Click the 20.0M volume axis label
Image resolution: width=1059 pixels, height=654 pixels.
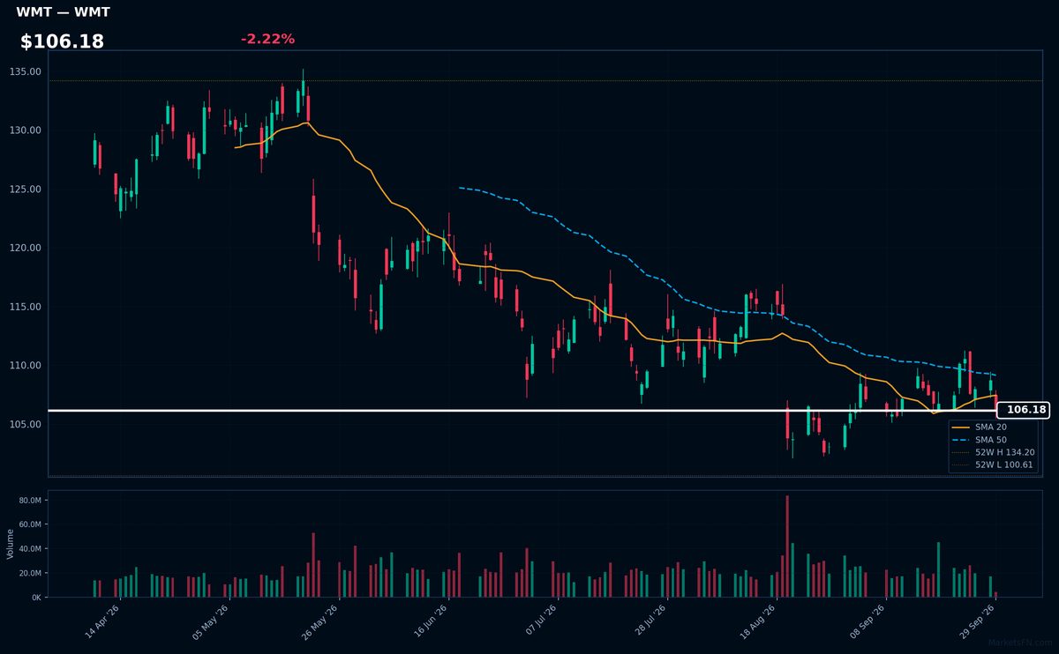coord(30,573)
